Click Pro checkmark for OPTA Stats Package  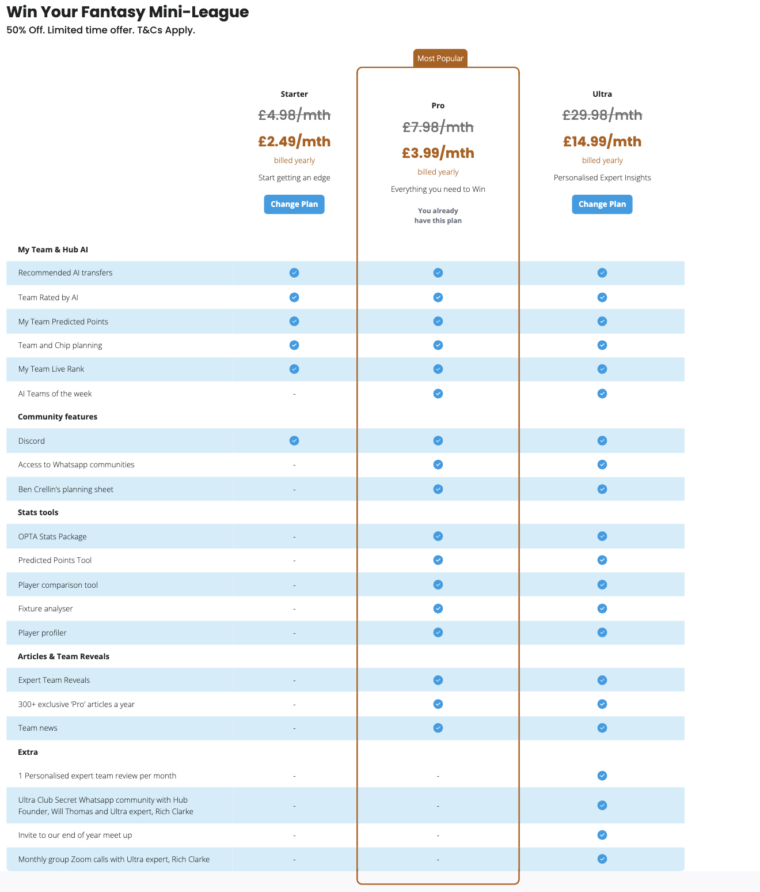(438, 536)
